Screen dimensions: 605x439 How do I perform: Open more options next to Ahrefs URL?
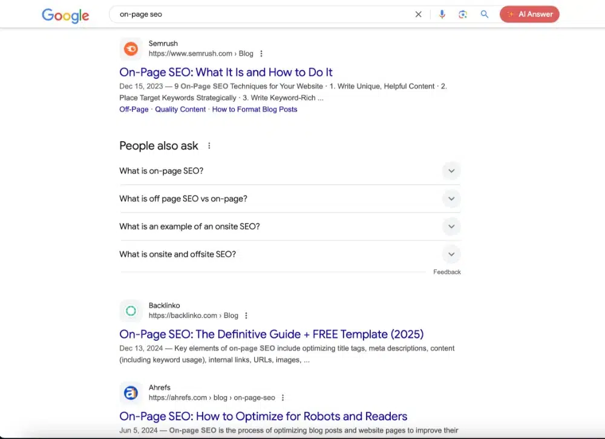[283, 398]
